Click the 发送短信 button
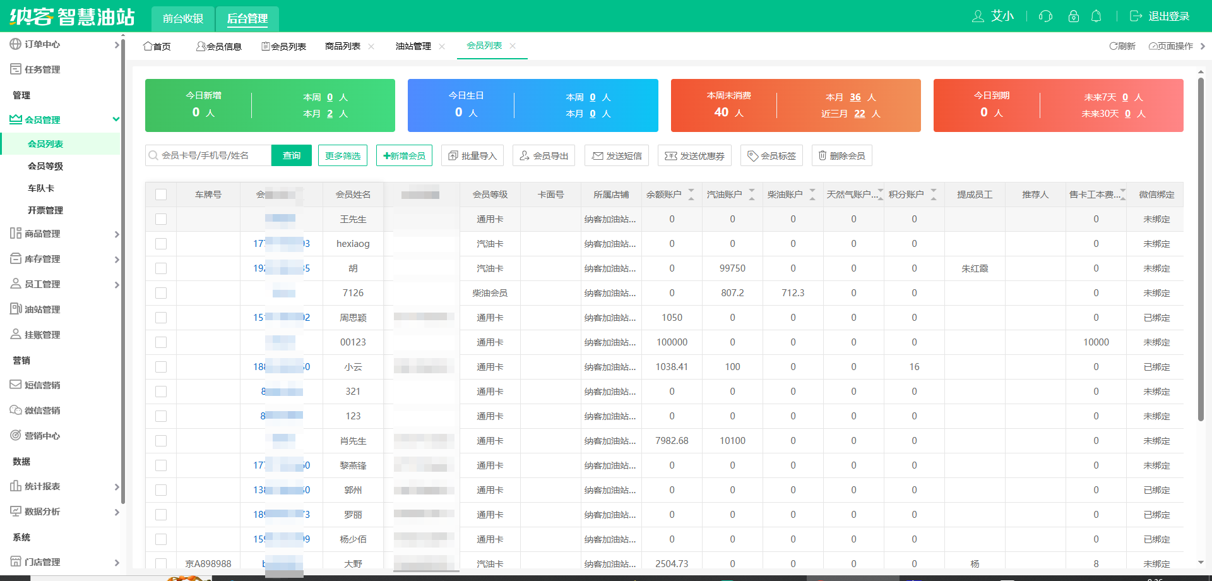 coord(617,155)
